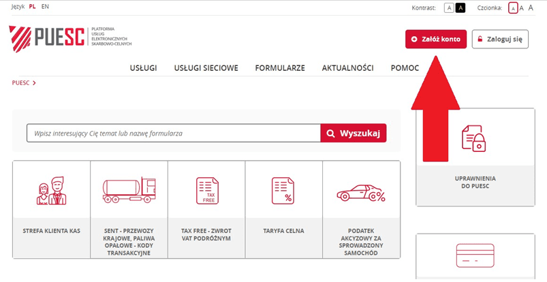Select the SENT tanker truck icon

[x=129, y=190]
